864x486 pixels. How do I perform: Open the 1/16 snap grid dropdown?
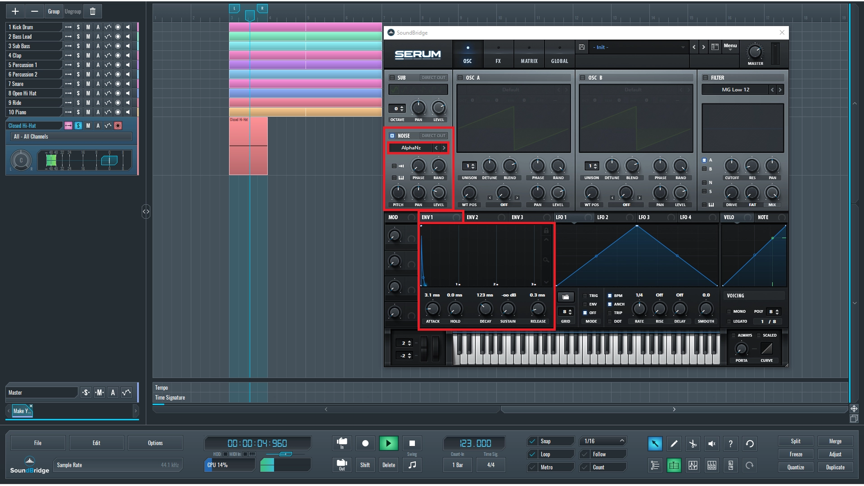603,441
